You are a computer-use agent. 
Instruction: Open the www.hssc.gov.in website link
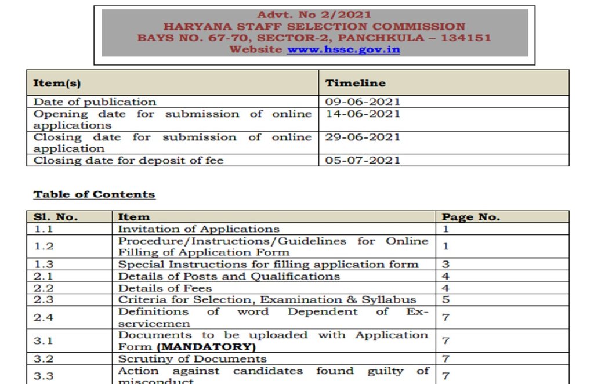(343, 49)
